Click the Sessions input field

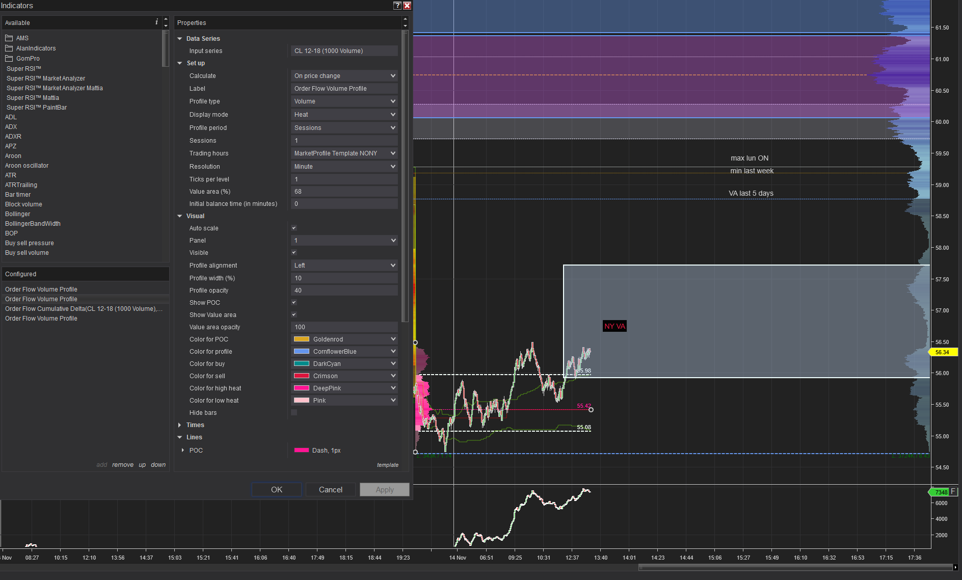point(344,141)
